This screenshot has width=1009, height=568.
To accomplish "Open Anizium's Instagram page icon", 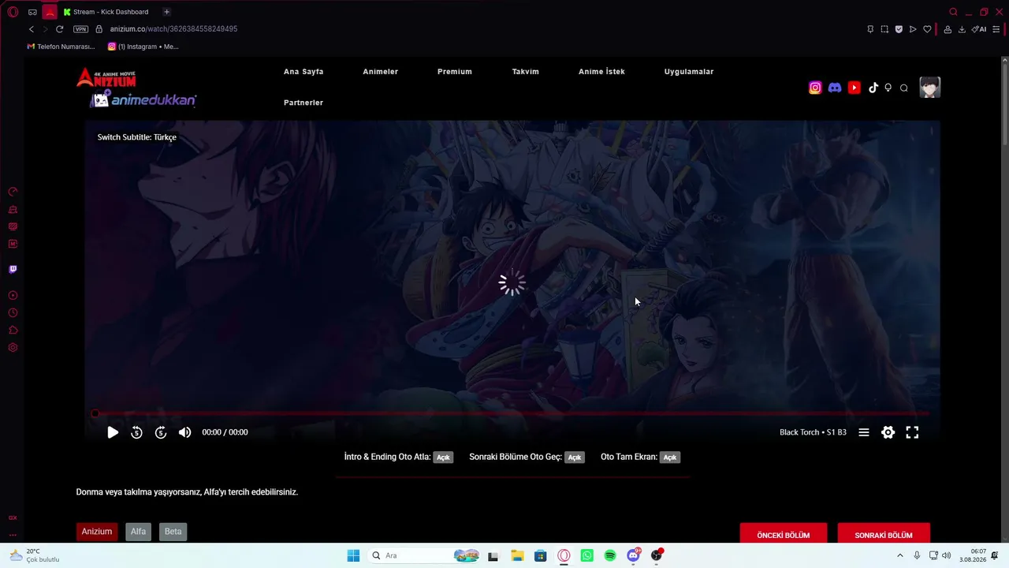I will tap(815, 88).
